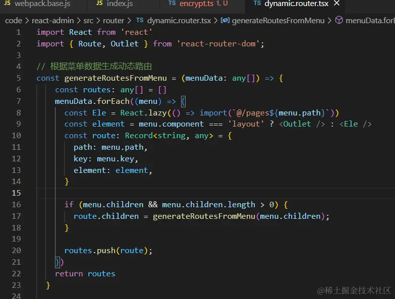395x299 pixels.
Task: Click 'return routes' on line 22
Action: 85,274
